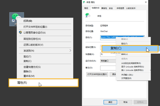Click the 打开文件所在的位置(F) button
160x106 pixels.
[97, 74]
